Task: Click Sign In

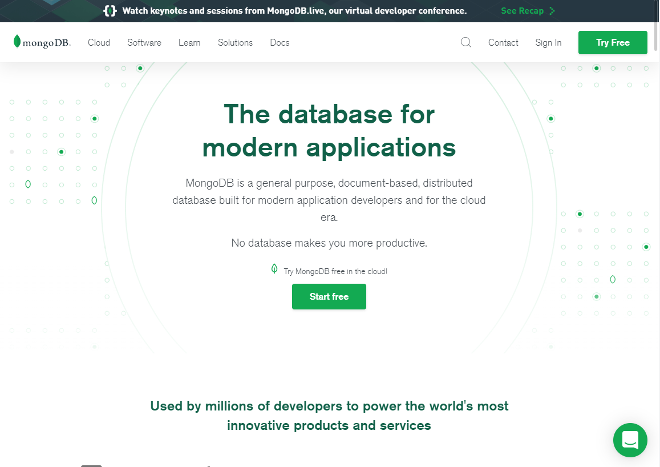Action: 548,42
